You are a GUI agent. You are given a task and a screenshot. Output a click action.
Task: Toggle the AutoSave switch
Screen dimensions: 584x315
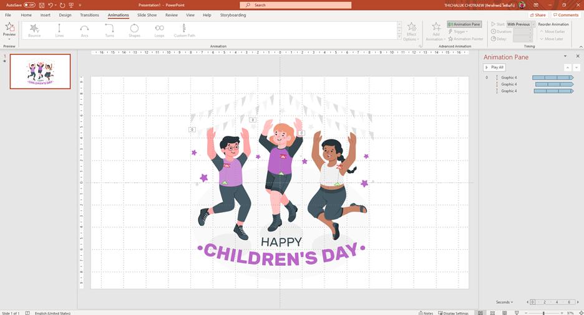click(29, 5)
